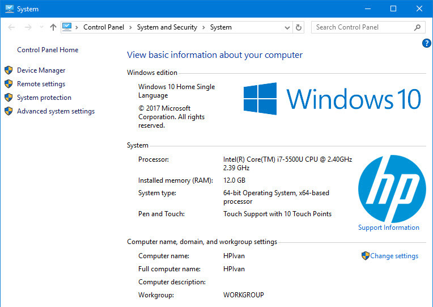The image size is (433, 307).
Task: Click the System window title bar icon
Action: (9, 9)
